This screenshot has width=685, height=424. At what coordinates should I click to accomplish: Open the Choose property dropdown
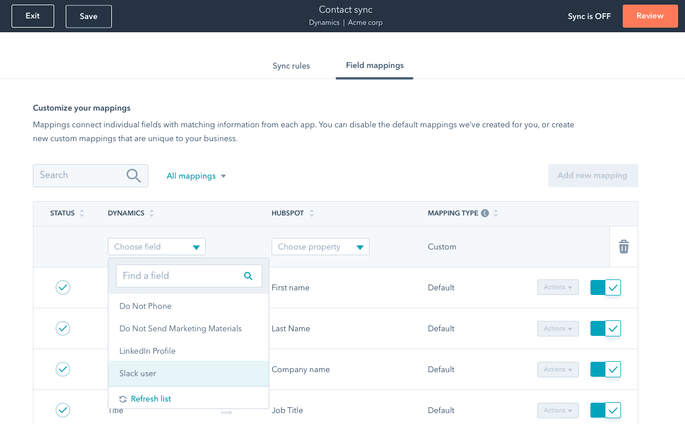point(320,247)
